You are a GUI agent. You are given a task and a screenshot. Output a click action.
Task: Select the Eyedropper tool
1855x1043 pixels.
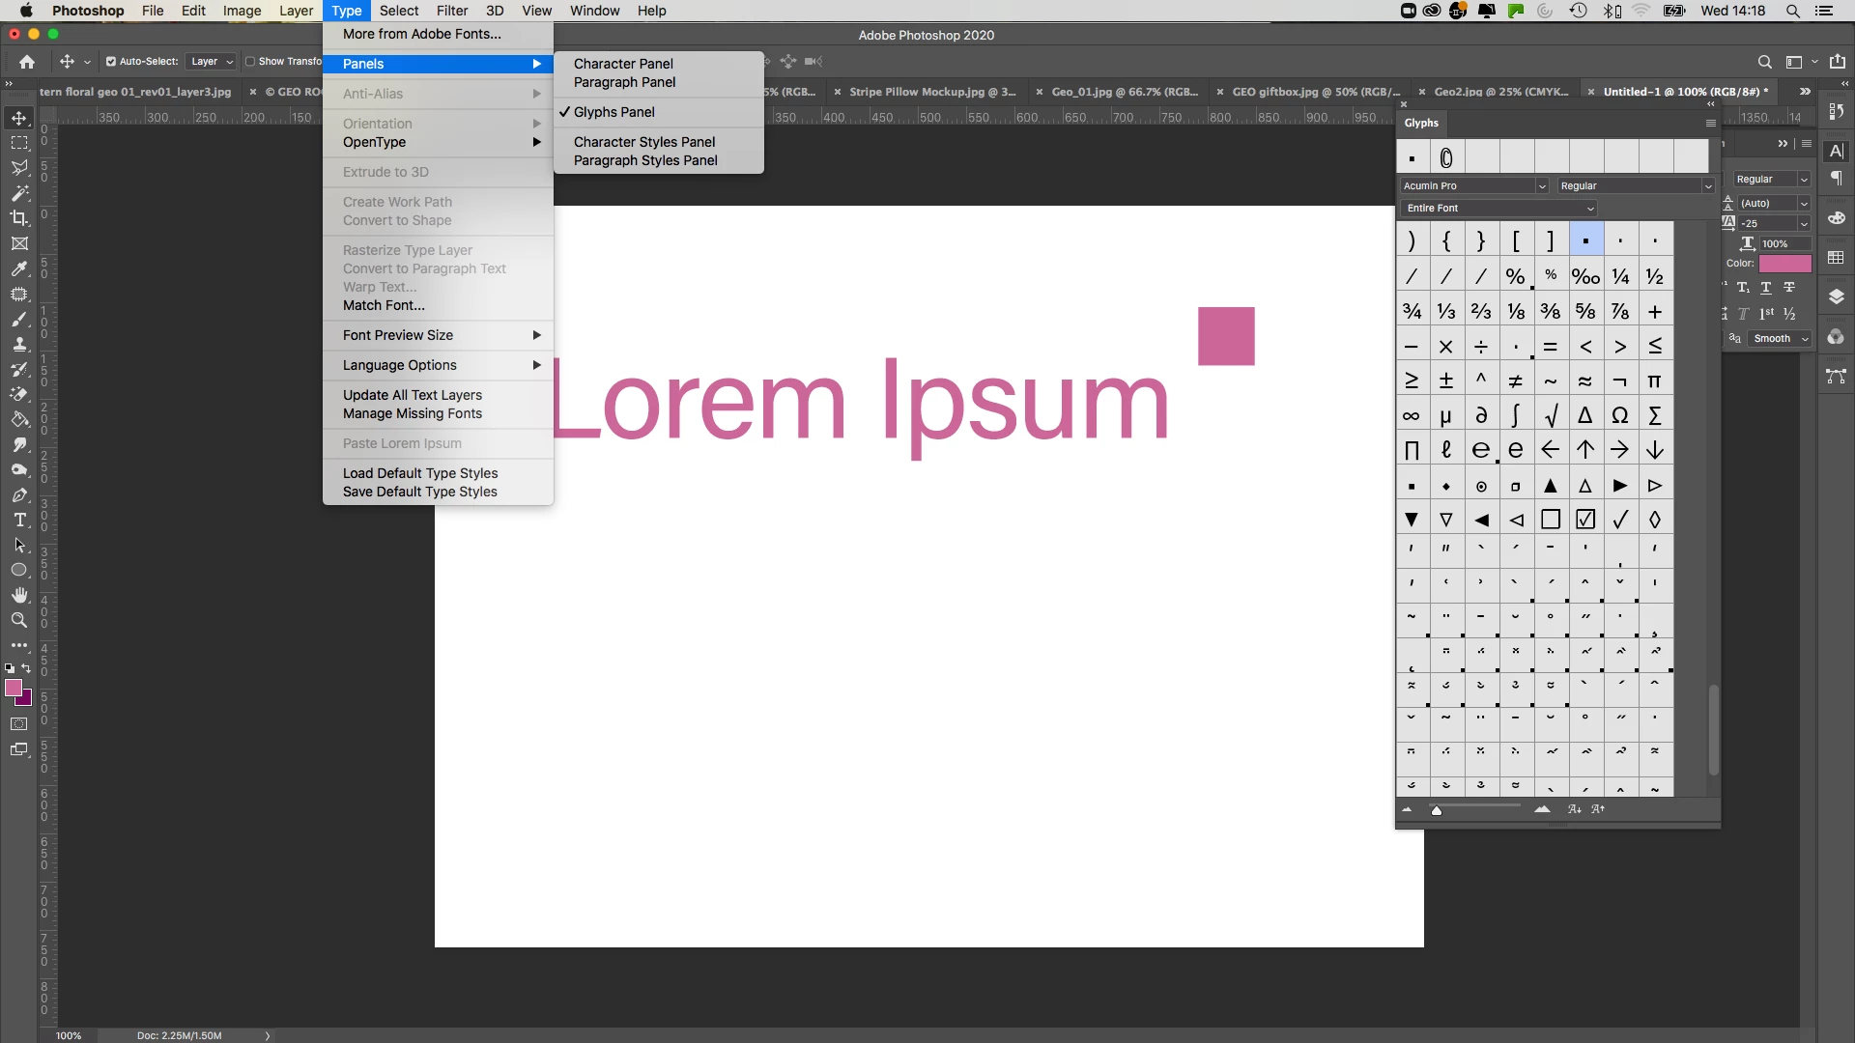click(x=18, y=268)
